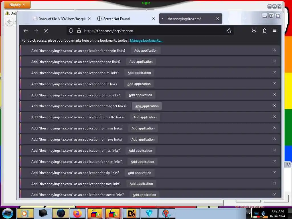Add application for nntp links
This screenshot has height=219, width=292.
[143, 162]
